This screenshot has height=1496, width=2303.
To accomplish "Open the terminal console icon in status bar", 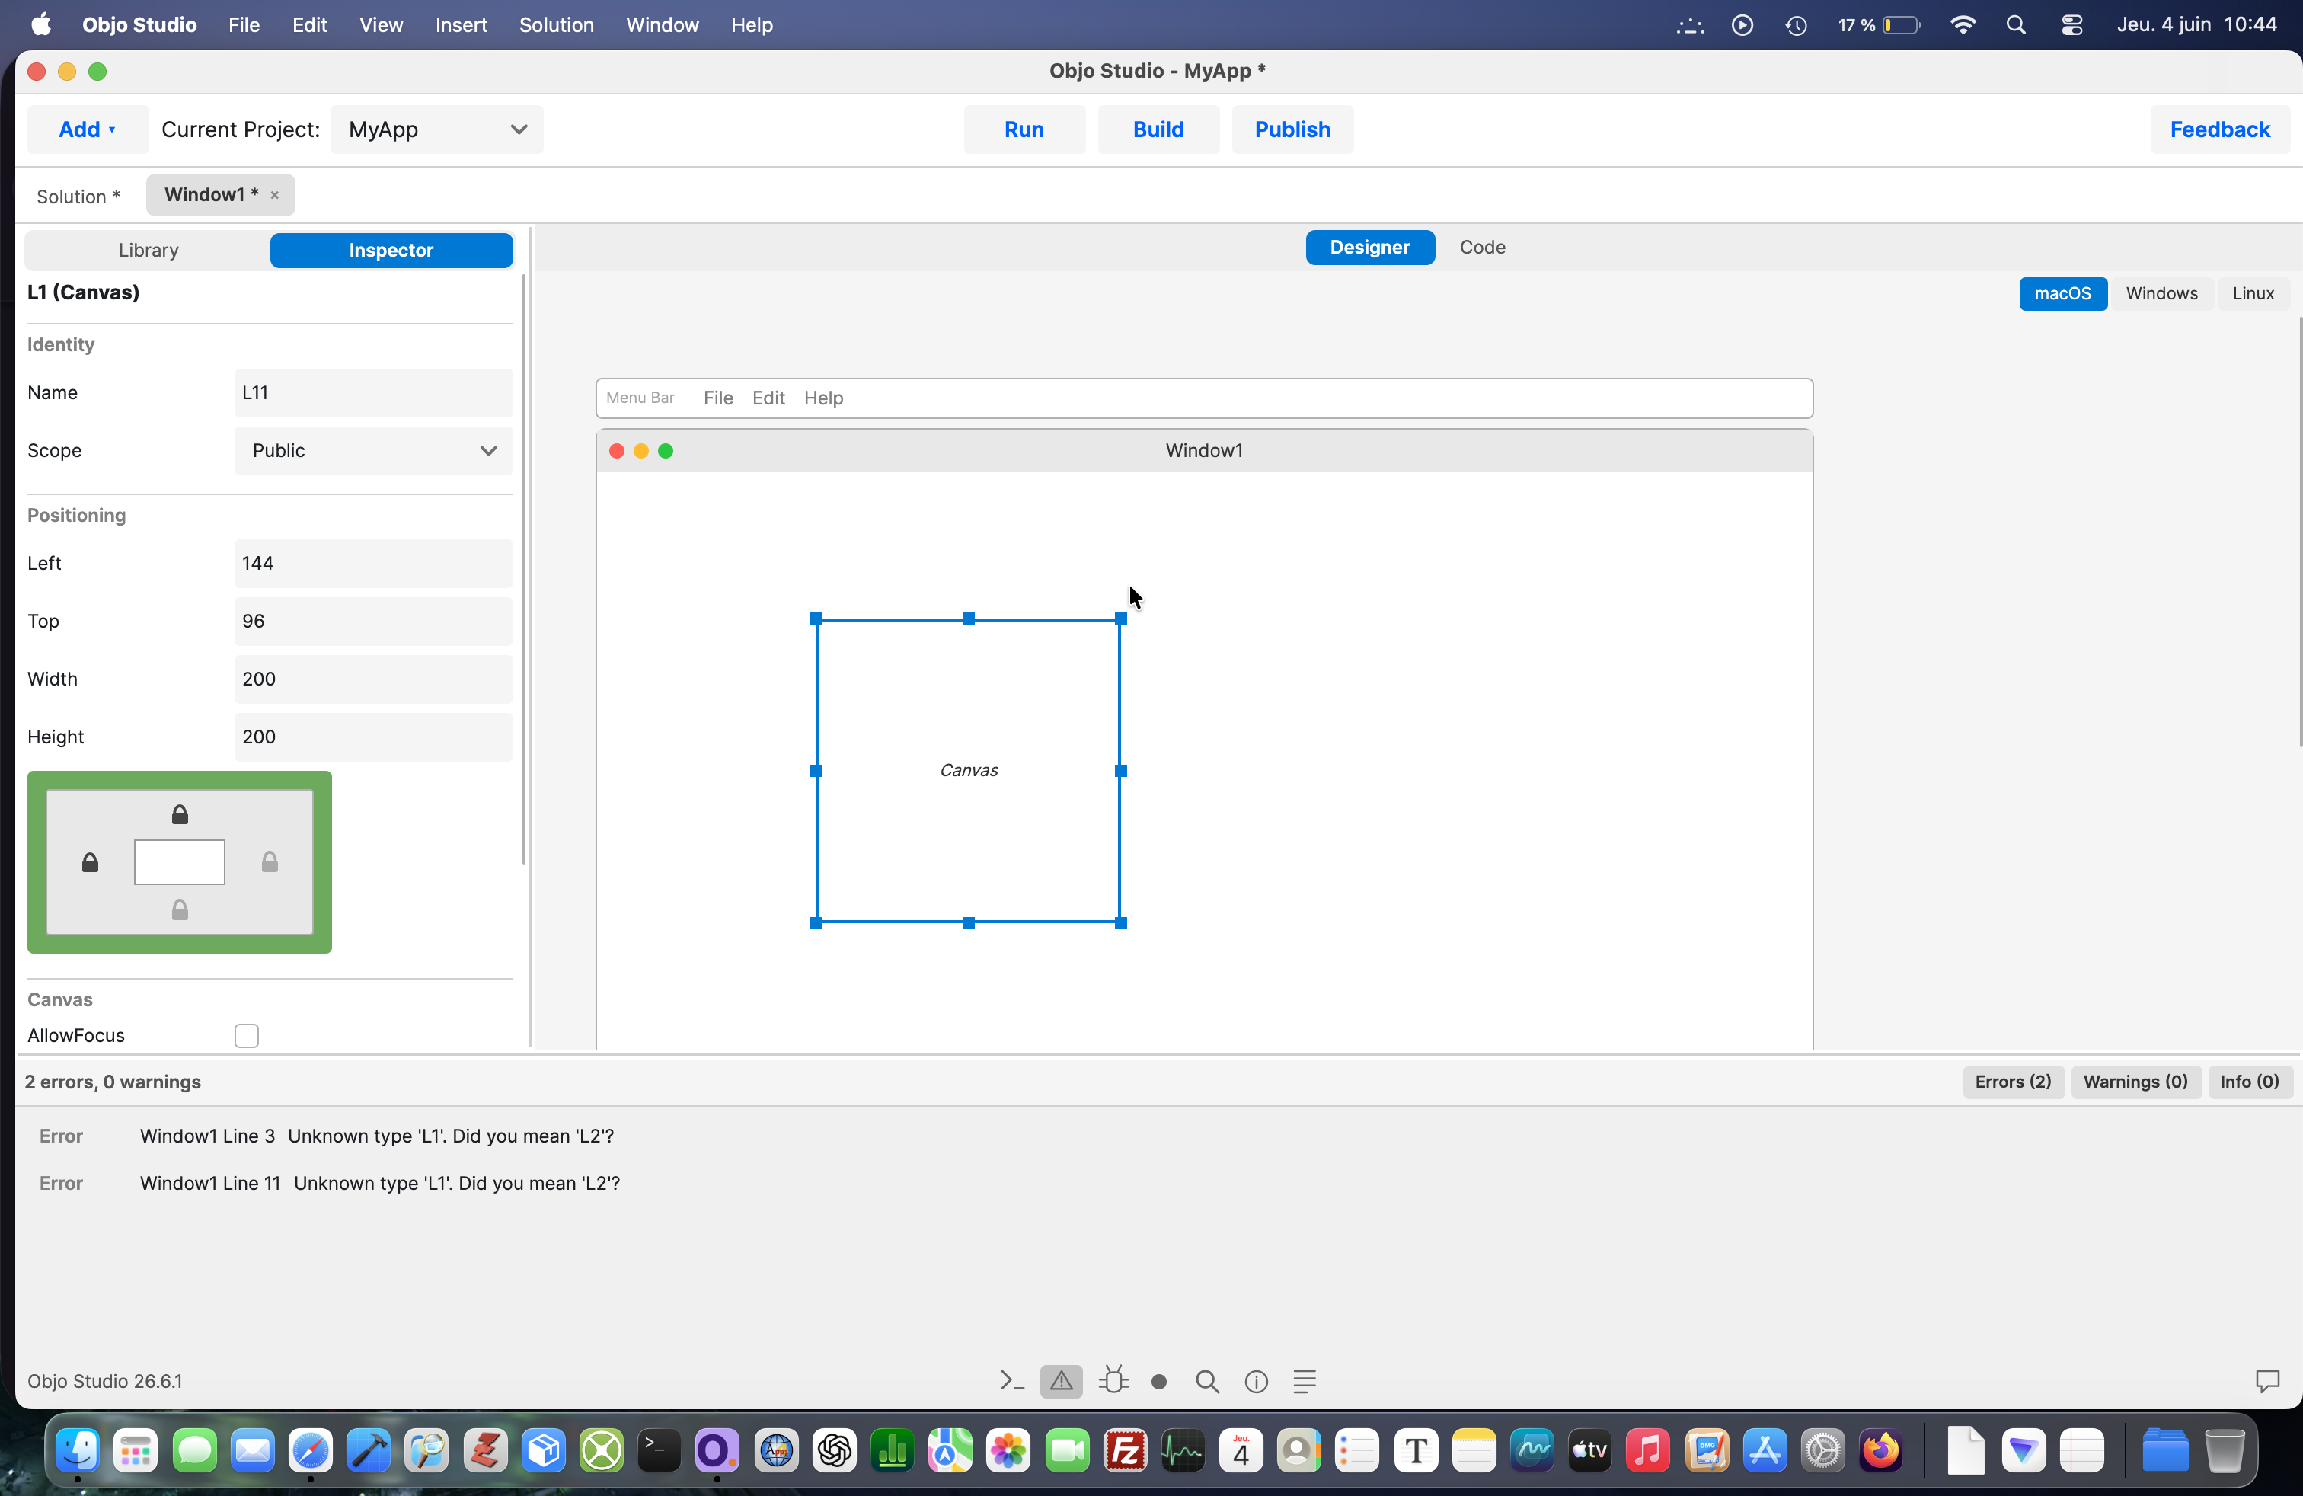I will point(1012,1381).
